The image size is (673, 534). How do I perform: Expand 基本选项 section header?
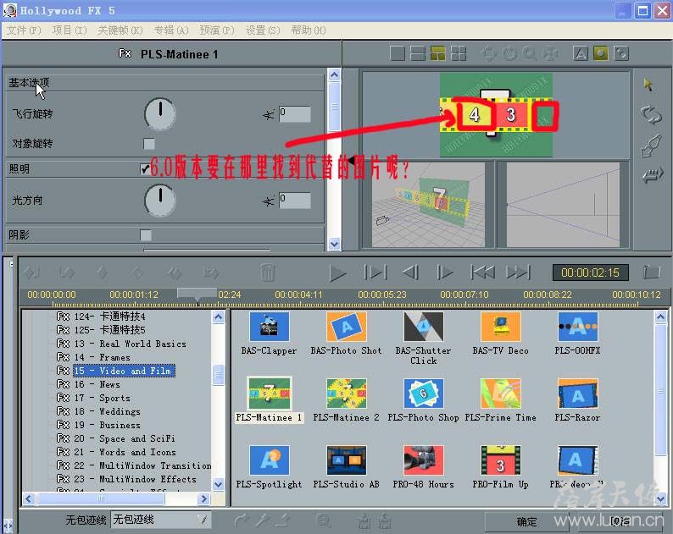tap(164, 83)
